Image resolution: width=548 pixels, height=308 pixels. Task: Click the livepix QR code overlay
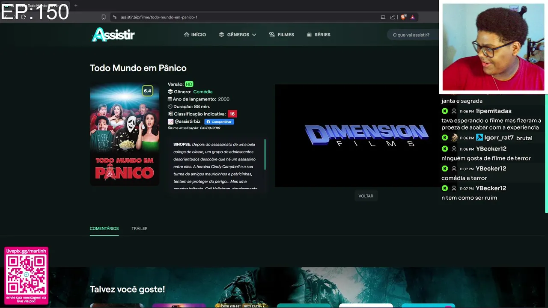click(x=26, y=276)
